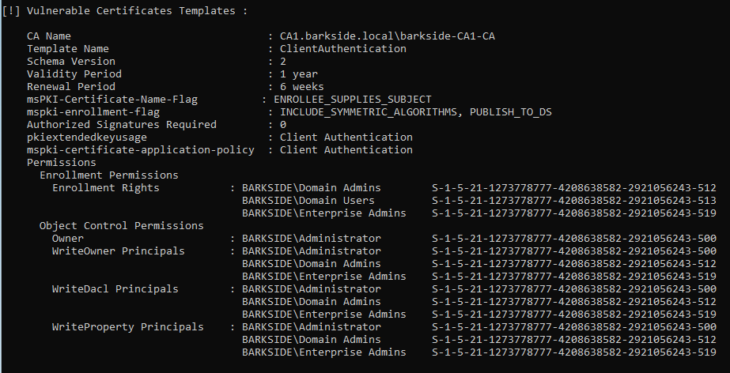
Task: Click the pkiextendedkeyusage label
Action: (x=86, y=137)
